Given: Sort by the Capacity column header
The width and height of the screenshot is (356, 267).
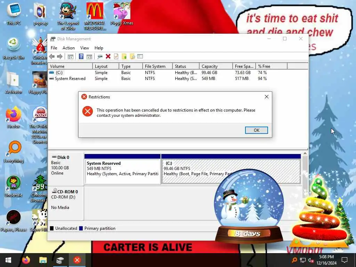Looking at the screenshot, I should (216, 66).
